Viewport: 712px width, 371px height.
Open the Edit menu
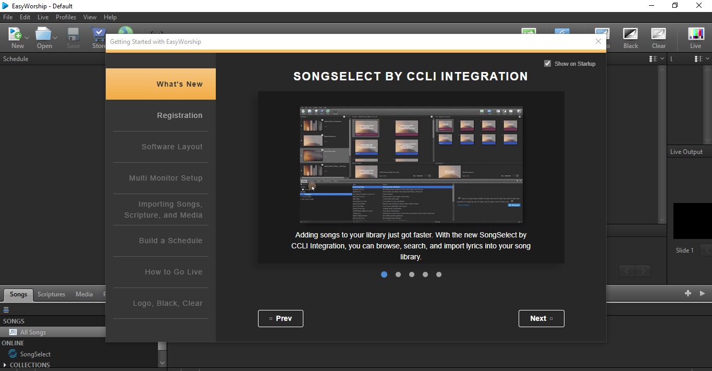click(25, 17)
